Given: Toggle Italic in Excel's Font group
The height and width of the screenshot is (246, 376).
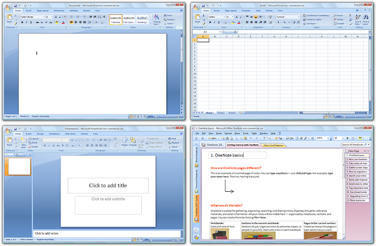Looking at the screenshot, I should click(214, 22).
